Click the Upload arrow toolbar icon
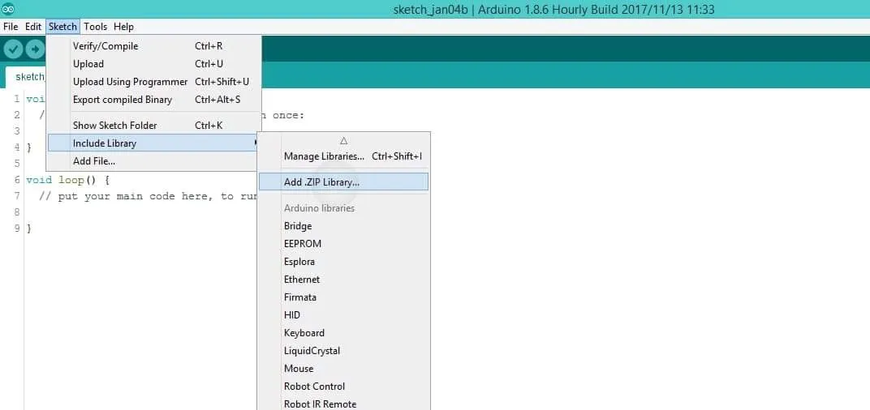This screenshot has width=870, height=410. pyautogui.click(x=35, y=49)
